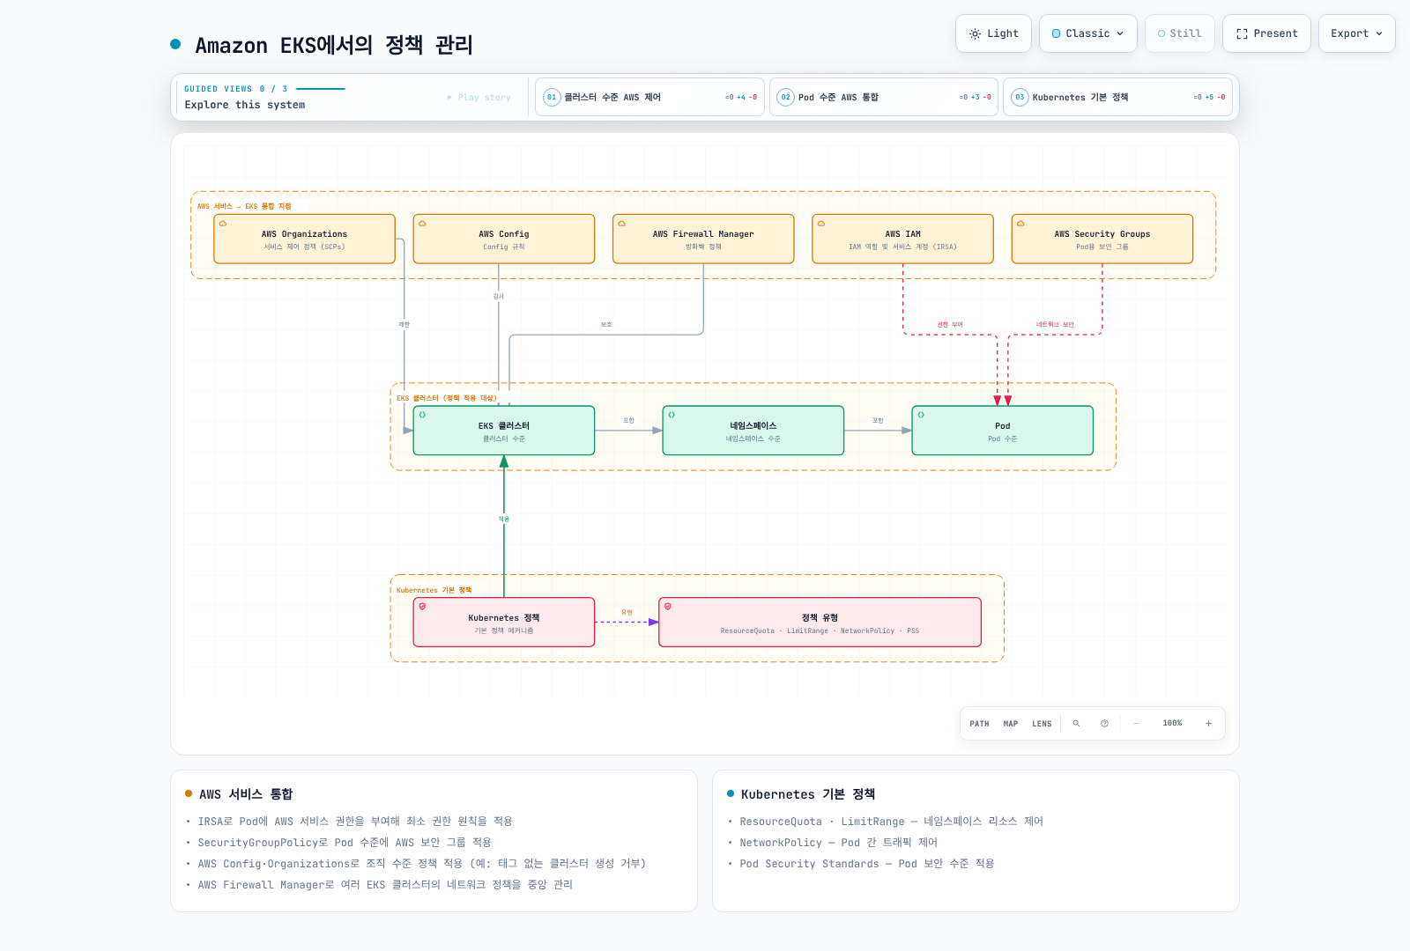Click cloud icon on AWS Organizations node
Viewport: 1410px width, 951px height.
click(x=223, y=224)
